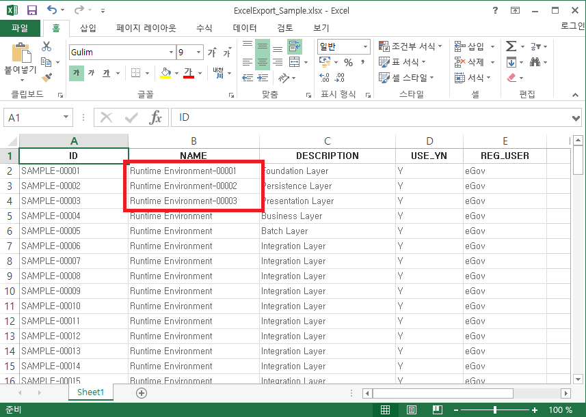Toggle bold formatting button
Image resolution: width=586 pixels, height=417 pixels.
tap(76, 73)
